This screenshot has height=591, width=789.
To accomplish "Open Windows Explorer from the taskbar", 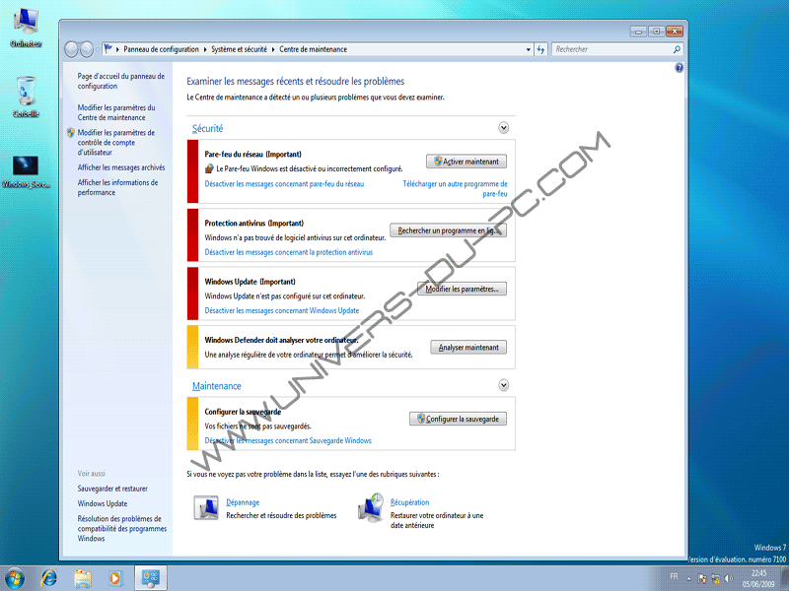I will click(x=83, y=578).
